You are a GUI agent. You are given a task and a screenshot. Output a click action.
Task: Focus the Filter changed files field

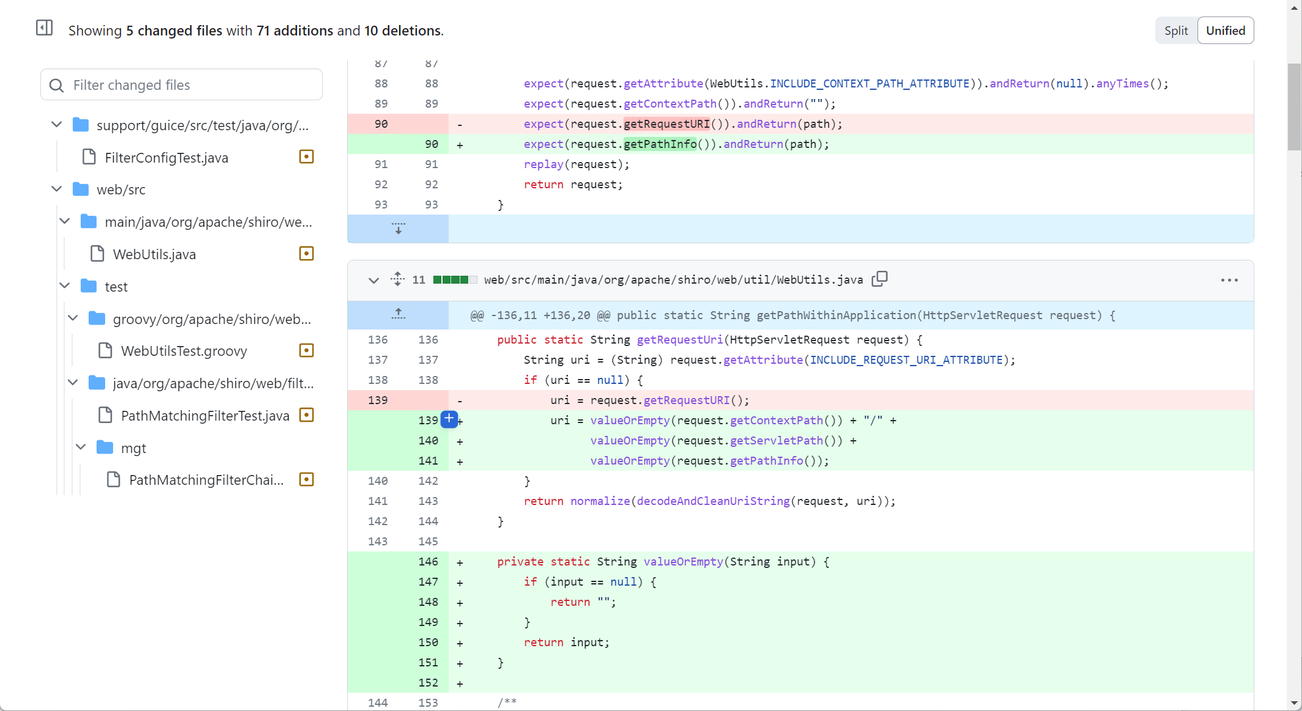pos(182,85)
